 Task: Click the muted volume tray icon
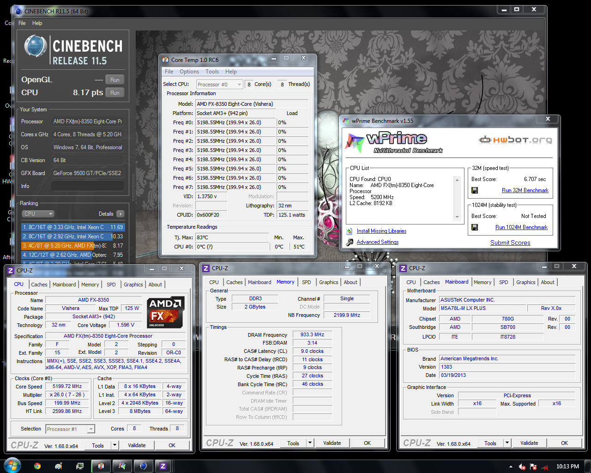point(522,467)
